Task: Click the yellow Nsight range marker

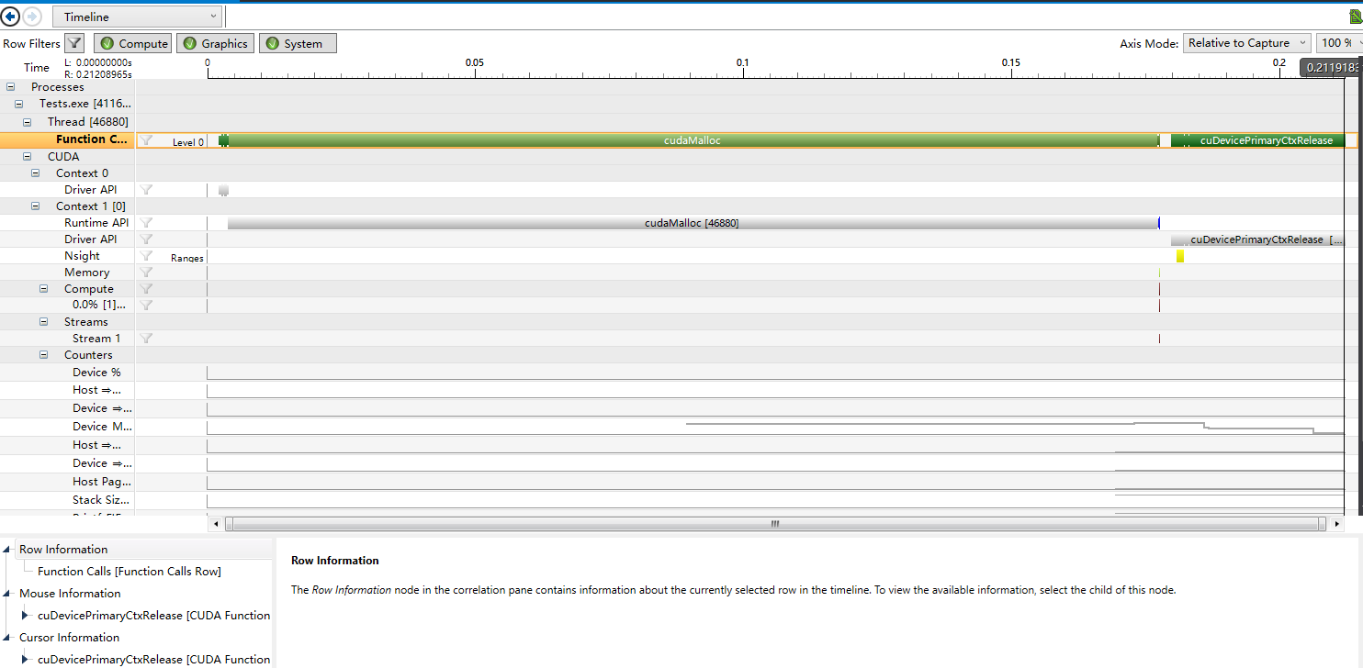Action: click(1180, 256)
